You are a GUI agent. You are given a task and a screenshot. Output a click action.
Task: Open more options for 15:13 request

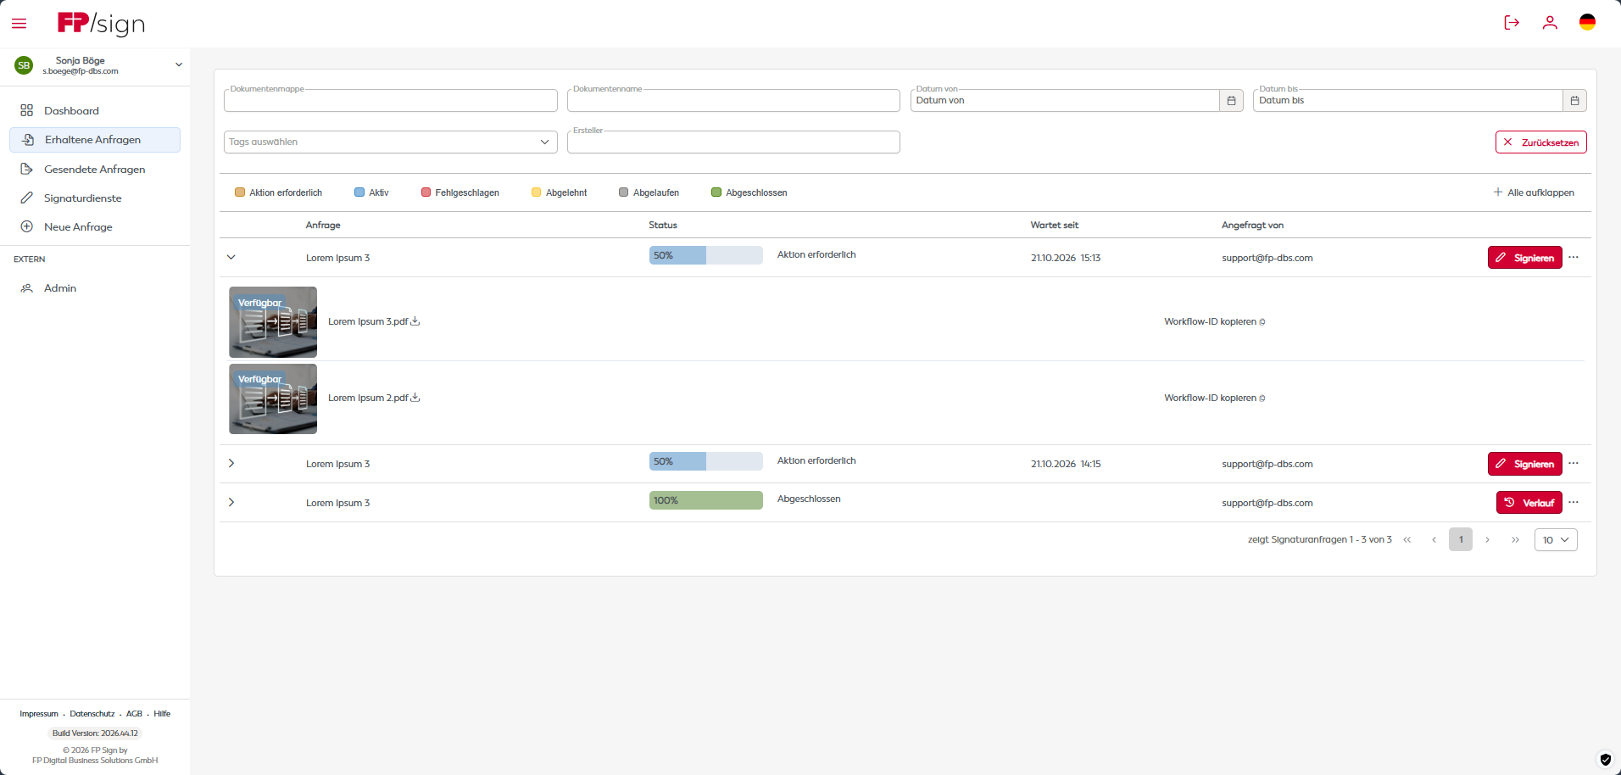1574,257
